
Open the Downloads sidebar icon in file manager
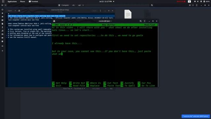coord(2,27)
